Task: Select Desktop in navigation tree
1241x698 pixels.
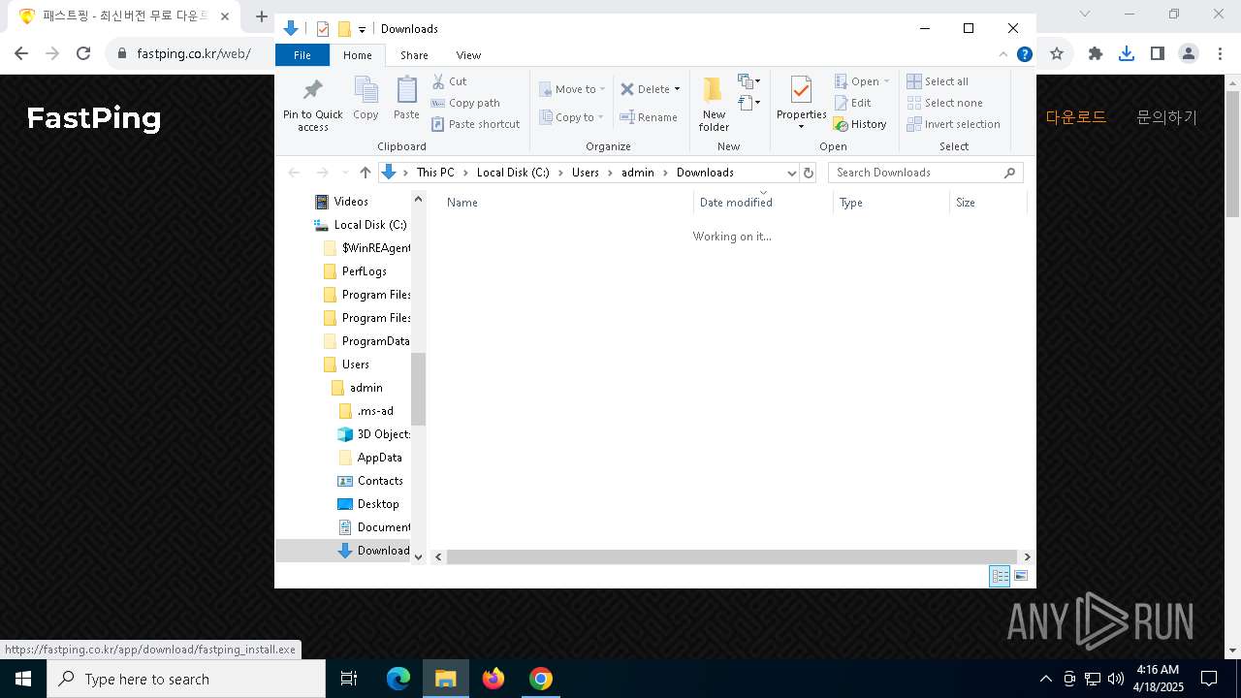Action: point(378,504)
